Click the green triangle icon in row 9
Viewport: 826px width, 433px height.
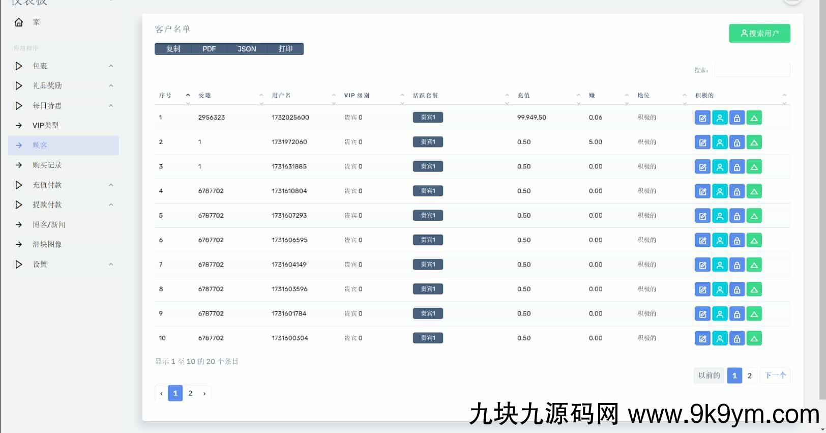[754, 314]
